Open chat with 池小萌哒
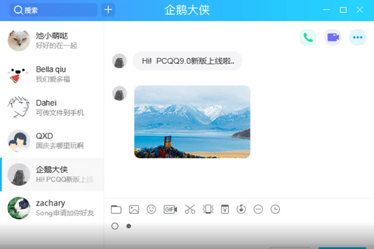The image size is (374, 249). [52, 40]
